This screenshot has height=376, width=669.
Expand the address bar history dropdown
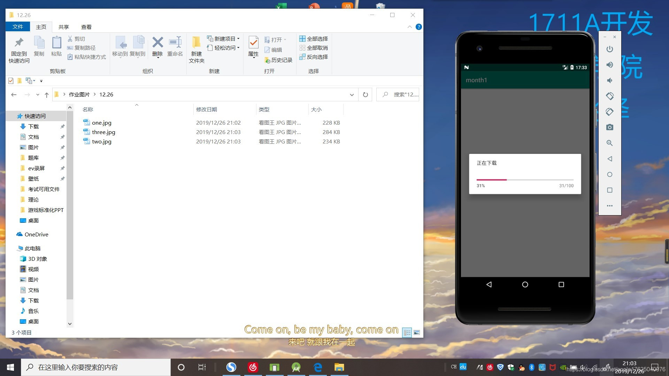pyautogui.click(x=352, y=95)
